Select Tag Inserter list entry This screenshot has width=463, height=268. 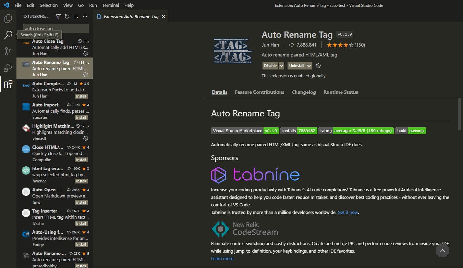click(55, 217)
